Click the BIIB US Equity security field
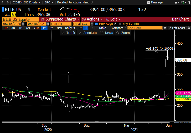This screenshot has width=191, height=133. 20,19
